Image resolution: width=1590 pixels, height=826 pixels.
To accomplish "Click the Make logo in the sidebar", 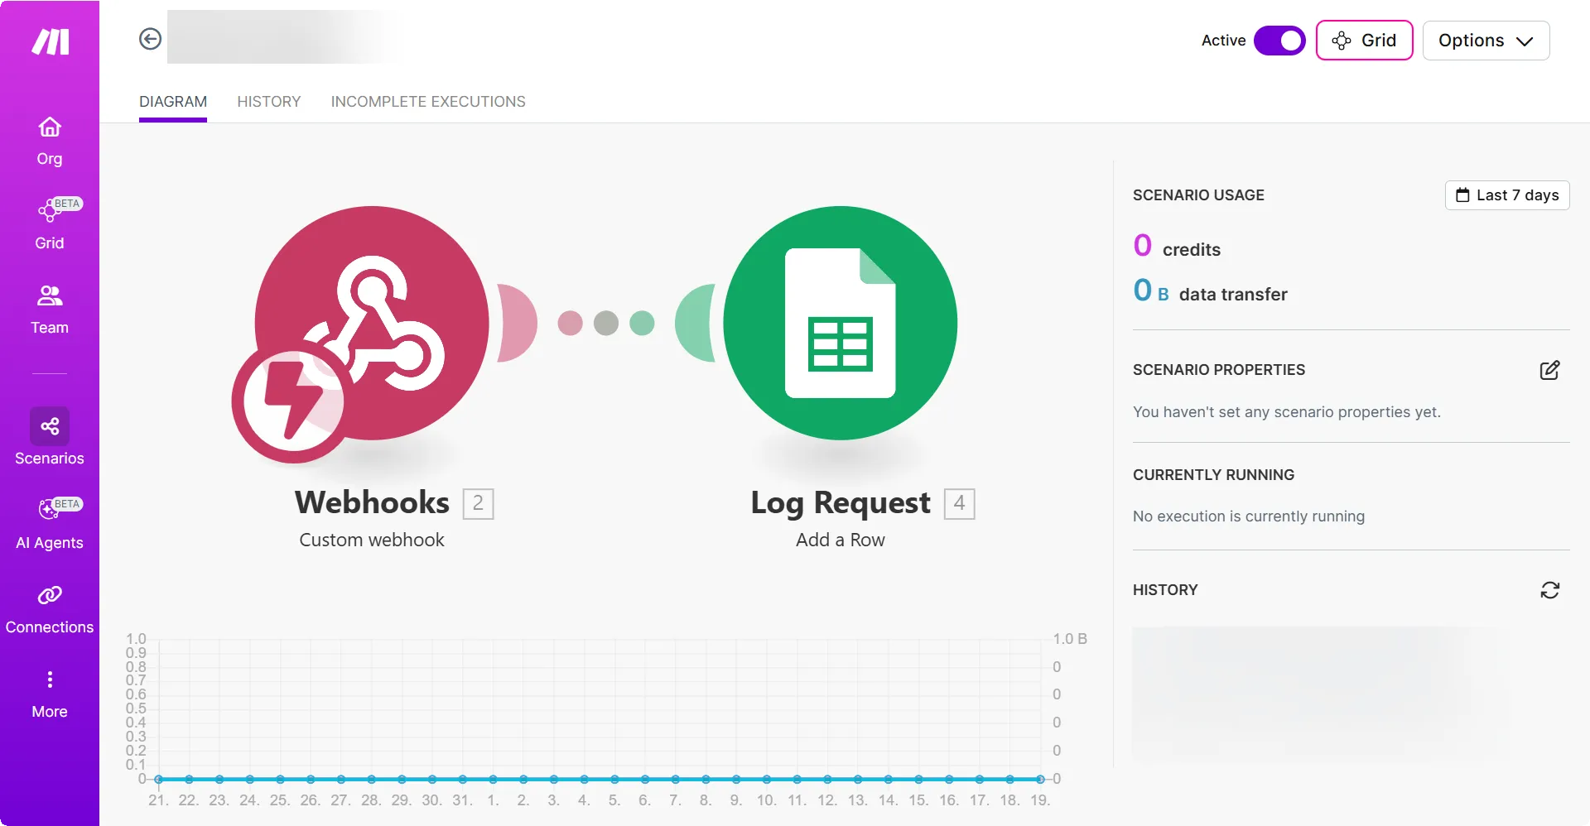I will click(50, 41).
